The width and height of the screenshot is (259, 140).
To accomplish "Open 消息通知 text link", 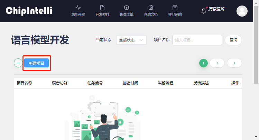I will pos(216,9).
